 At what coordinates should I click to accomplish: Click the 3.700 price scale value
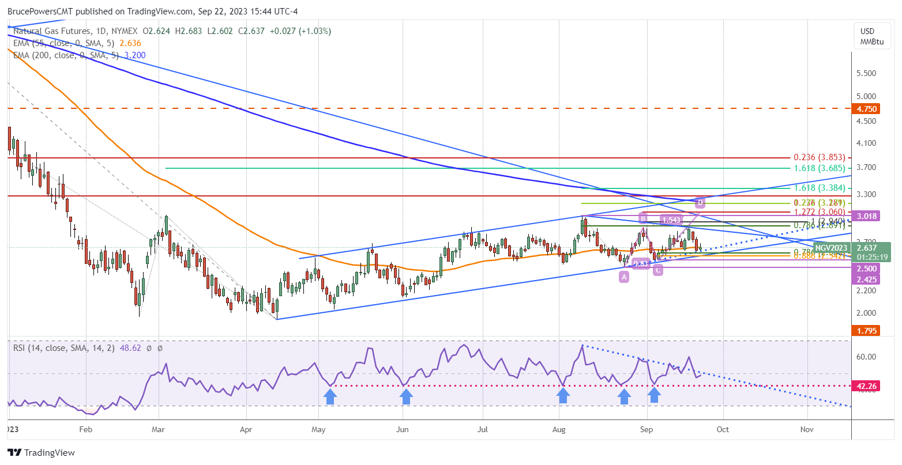click(867, 167)
